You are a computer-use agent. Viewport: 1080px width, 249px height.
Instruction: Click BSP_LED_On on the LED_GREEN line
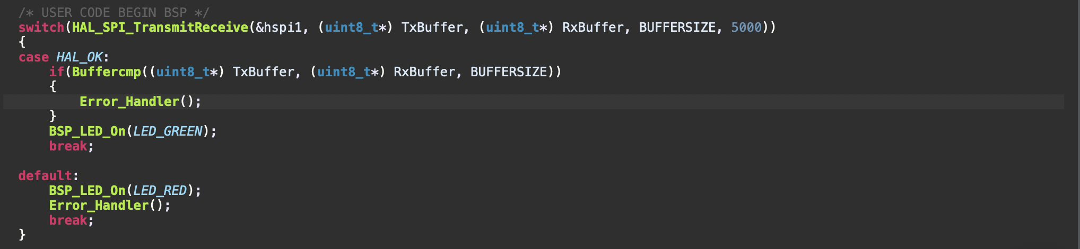click(87, 131)
